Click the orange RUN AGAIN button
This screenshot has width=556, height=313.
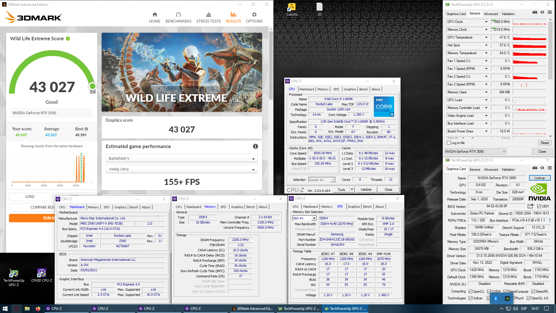32,218
